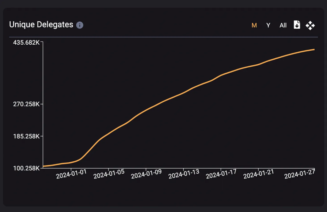Screen dimensions: 327x212
Task: Click the orange line's left starting point
Action: 44,166
